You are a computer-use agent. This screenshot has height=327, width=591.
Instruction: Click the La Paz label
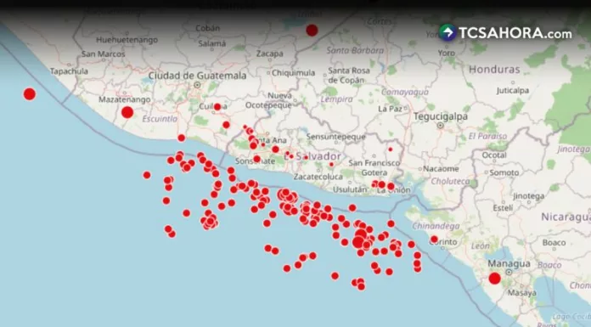click(390, 109)
